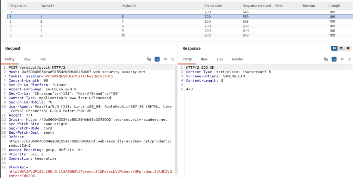Viewport: 353px width, 178px height.
Task: Sort by the Payload 1 column header
Action: 80,6
